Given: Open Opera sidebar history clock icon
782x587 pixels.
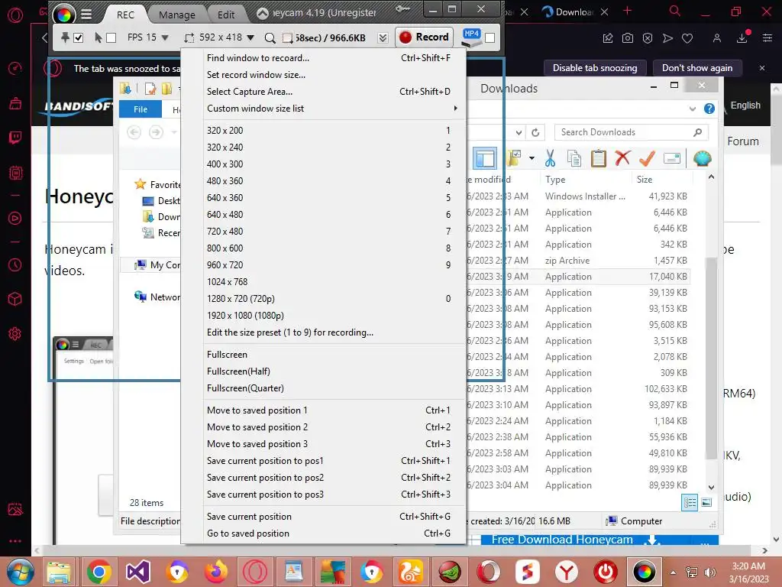Looking at the screenshot, I should [x=15, y=264].
